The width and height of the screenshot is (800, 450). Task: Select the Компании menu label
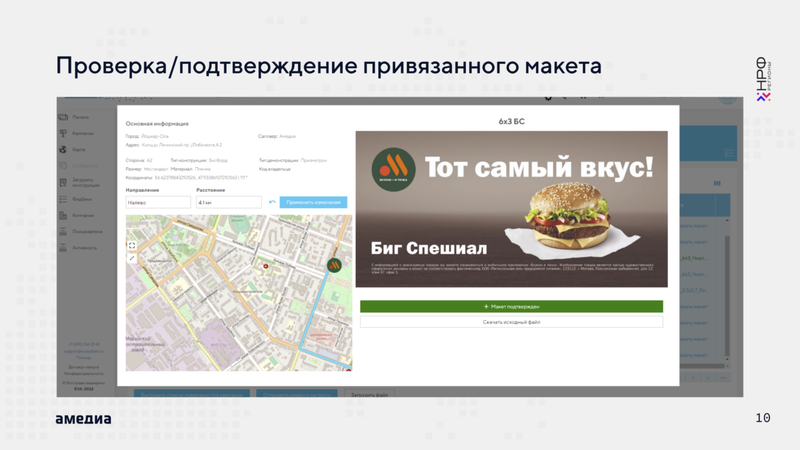[83, 215]
